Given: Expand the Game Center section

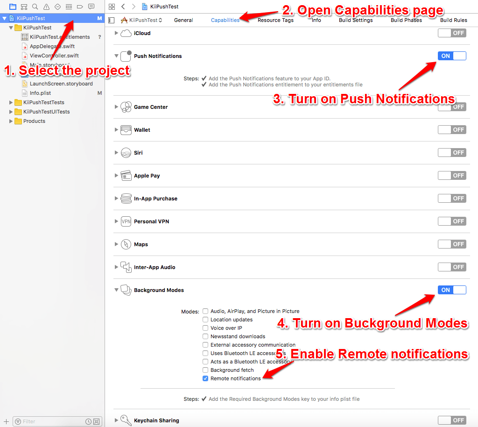Looking at the screenshot, I should 116,107.
